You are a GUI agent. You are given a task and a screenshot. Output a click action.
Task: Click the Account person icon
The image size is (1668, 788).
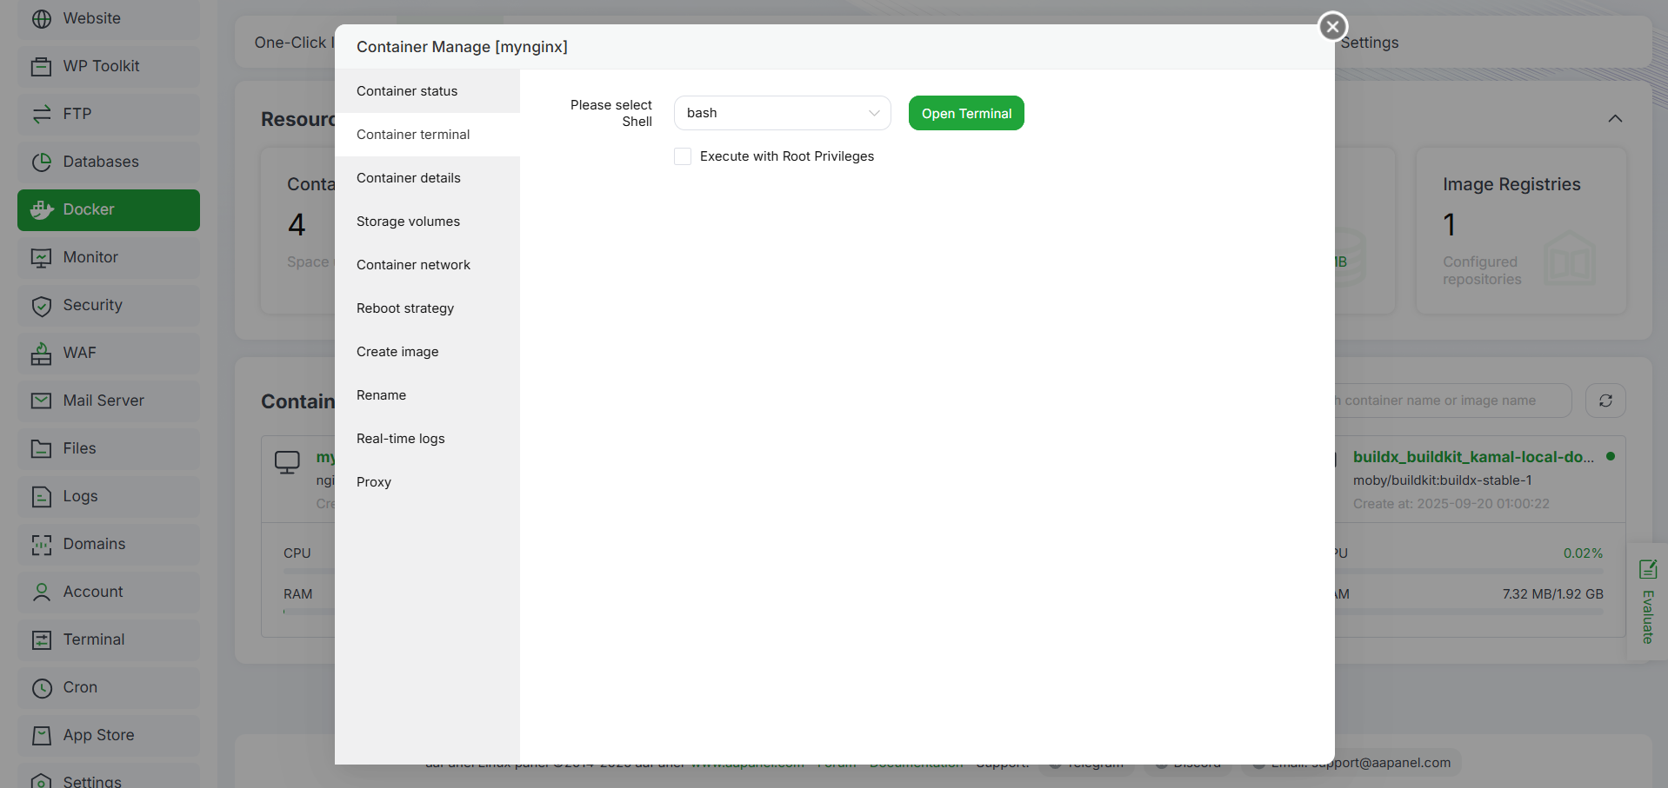click(41, 592)
